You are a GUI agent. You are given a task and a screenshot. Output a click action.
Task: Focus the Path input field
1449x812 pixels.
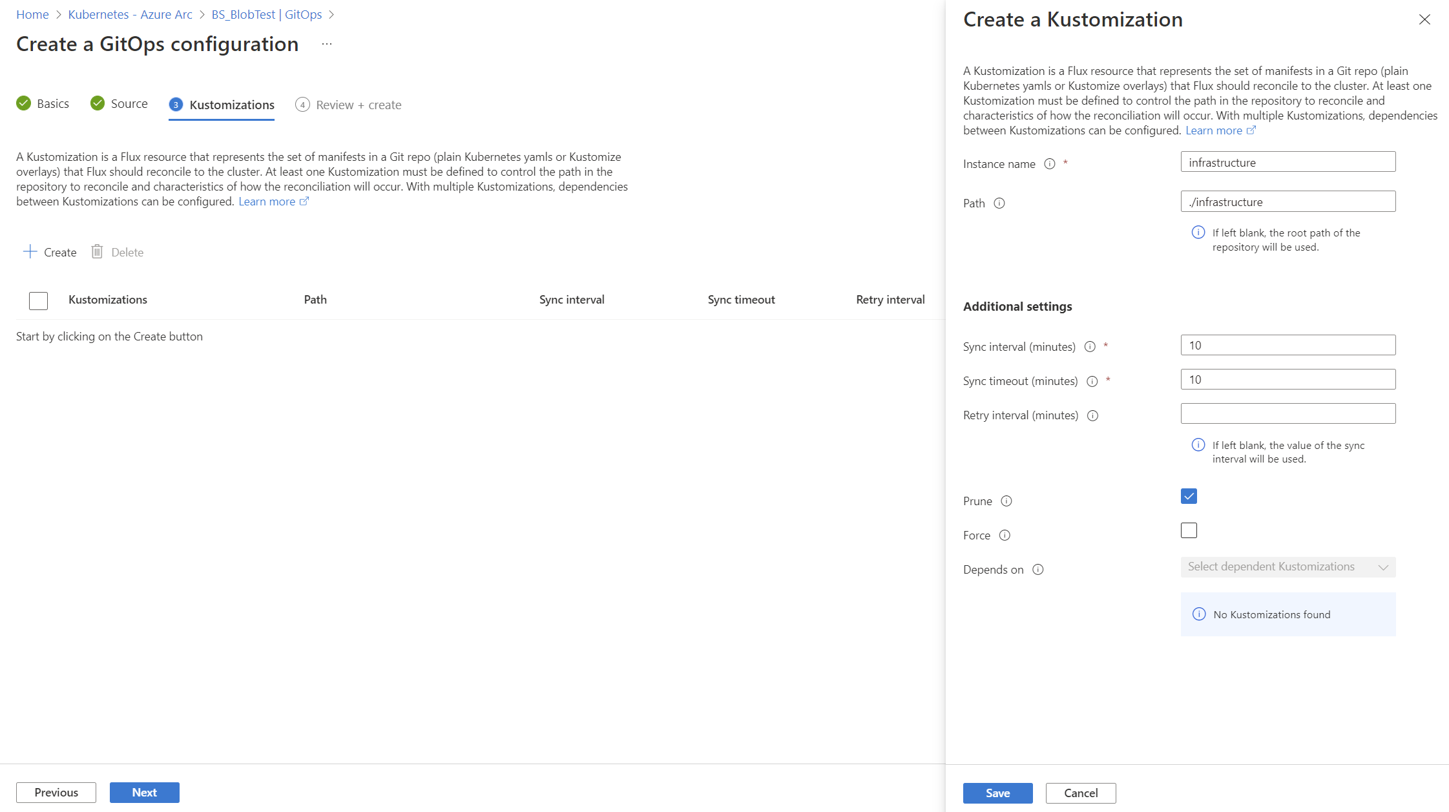1288,202
